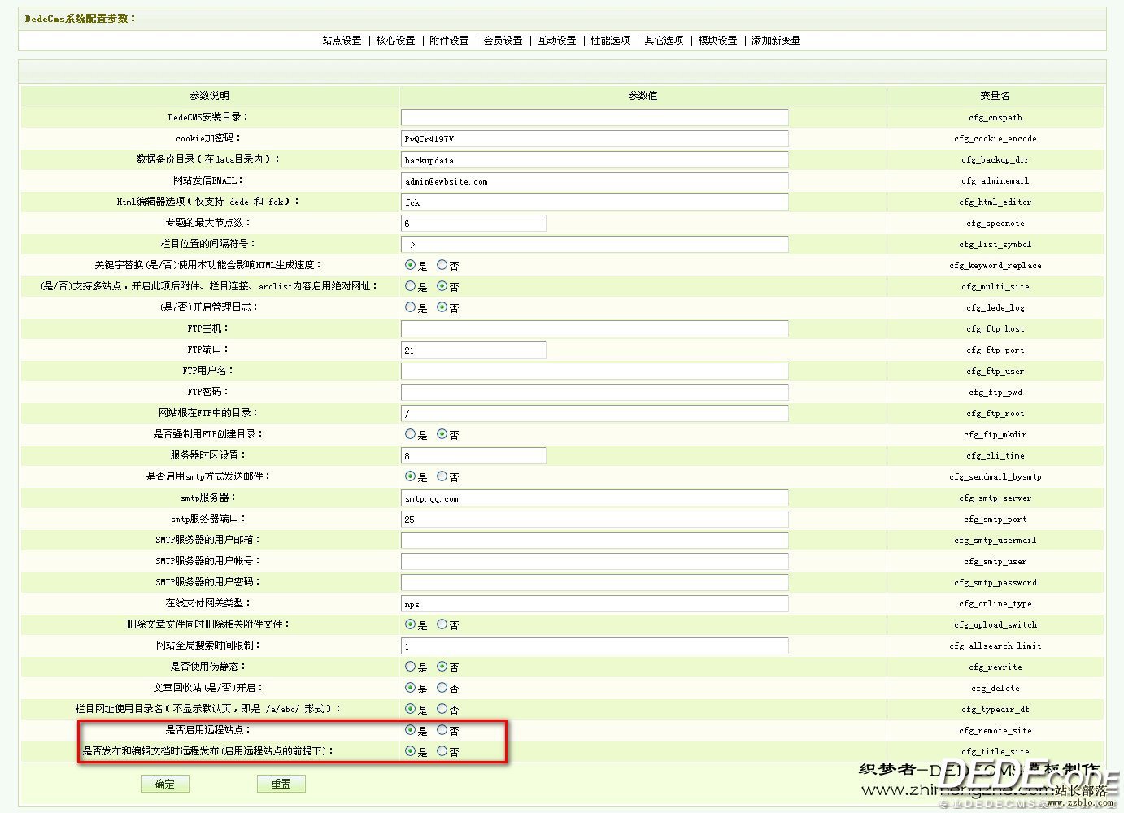Click the smtp服务器端口 field showing 25

595,519
